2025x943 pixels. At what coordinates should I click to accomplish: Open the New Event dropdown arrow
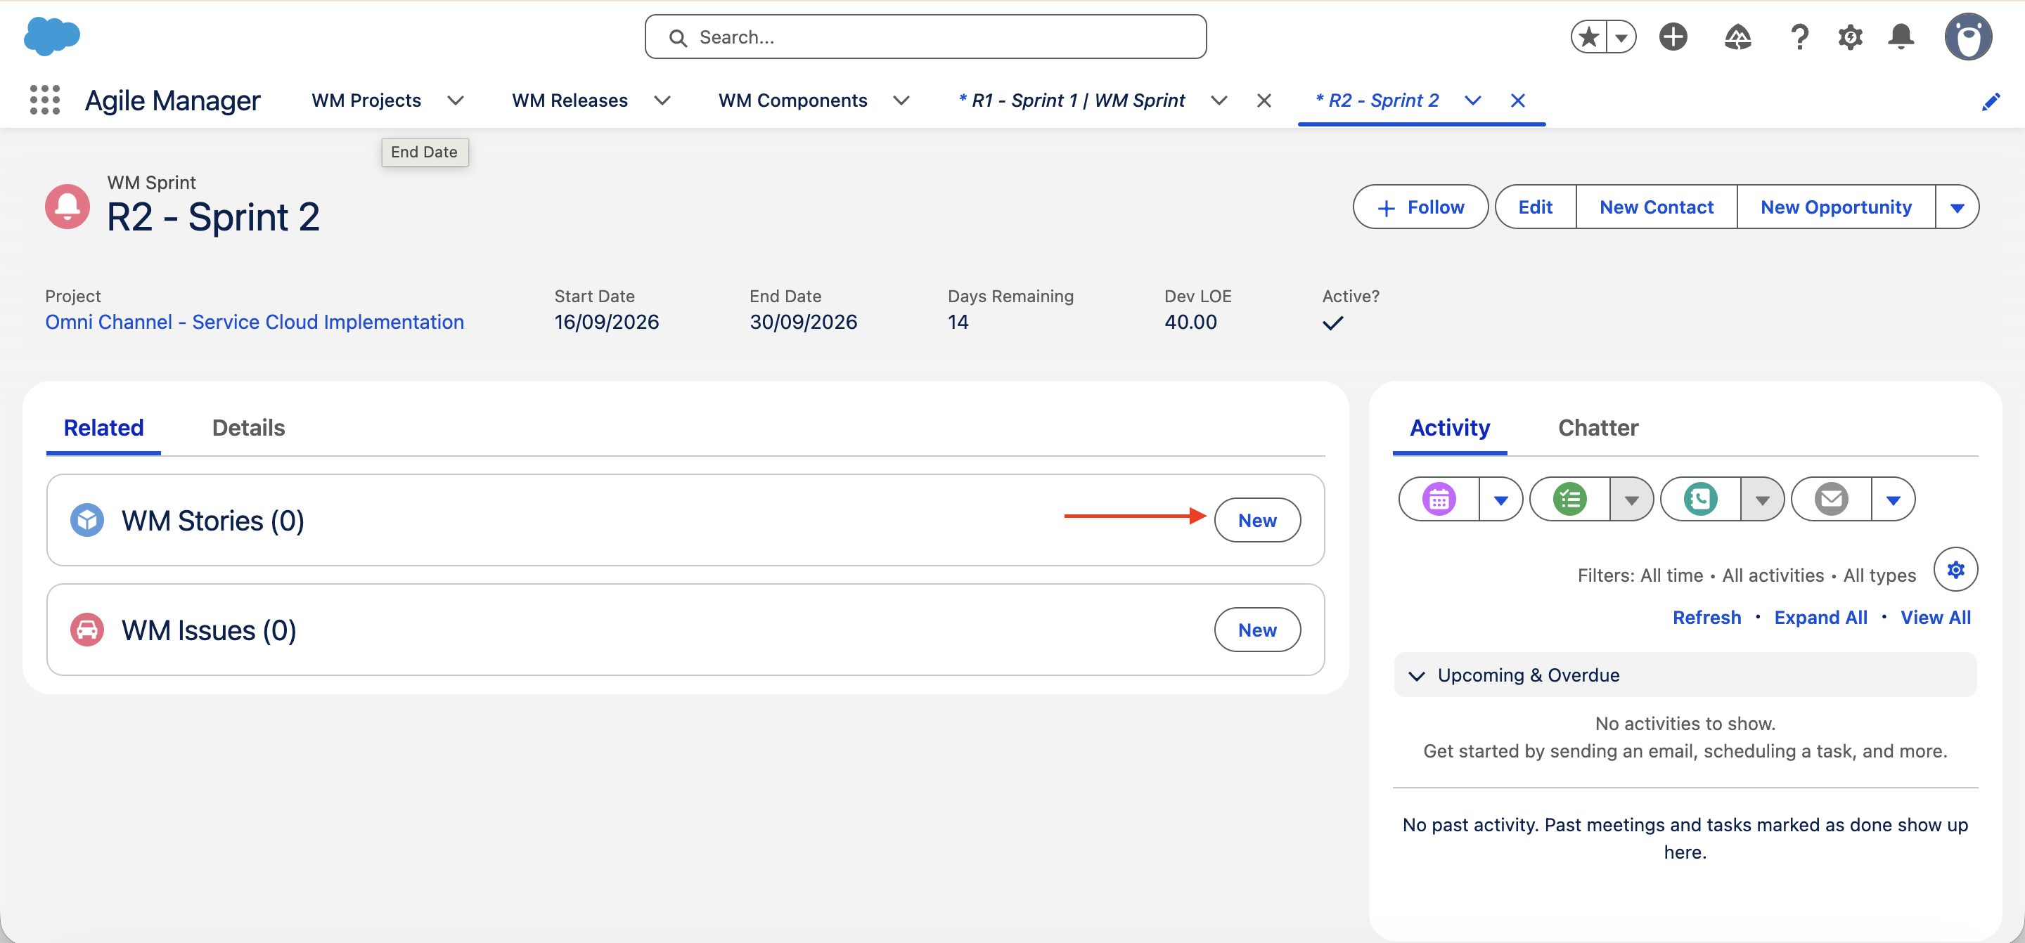pos(1500,500)
